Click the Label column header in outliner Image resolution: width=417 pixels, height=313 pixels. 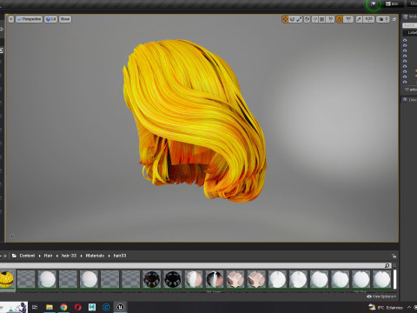(x=412, y=32)
